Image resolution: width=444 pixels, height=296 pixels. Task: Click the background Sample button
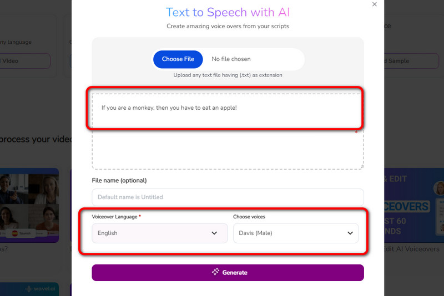pos(397,61)
